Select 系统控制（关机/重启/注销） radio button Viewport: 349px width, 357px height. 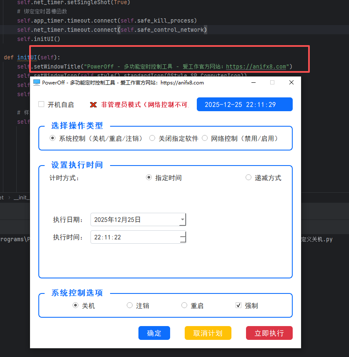pos(53,138)
